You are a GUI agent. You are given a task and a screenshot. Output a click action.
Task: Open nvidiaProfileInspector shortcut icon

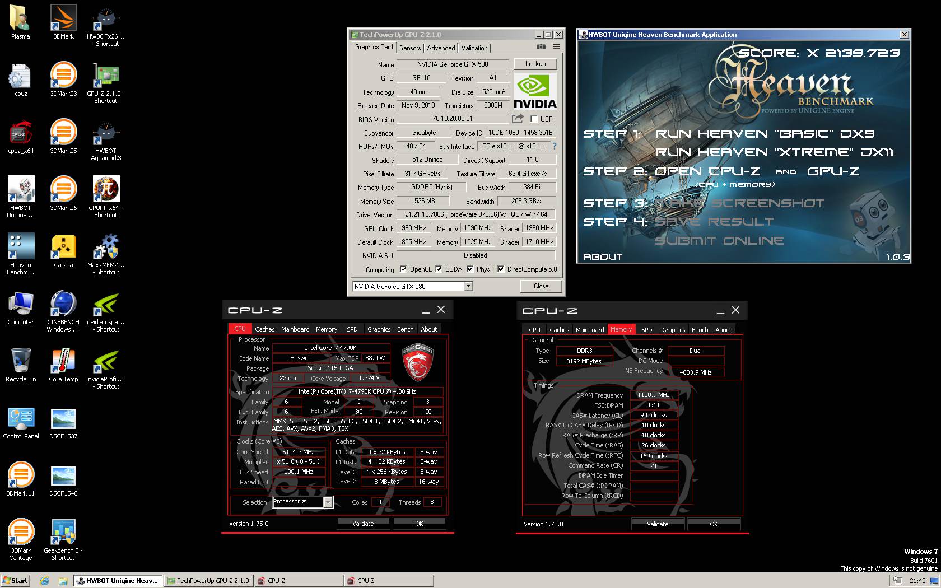106,369
